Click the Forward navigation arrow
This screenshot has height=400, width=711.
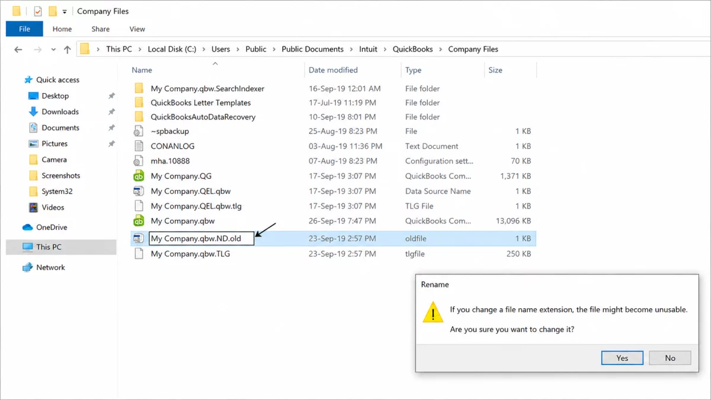point(38,49)
